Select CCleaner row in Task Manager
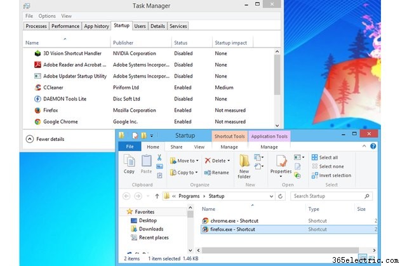 [149, 88]
